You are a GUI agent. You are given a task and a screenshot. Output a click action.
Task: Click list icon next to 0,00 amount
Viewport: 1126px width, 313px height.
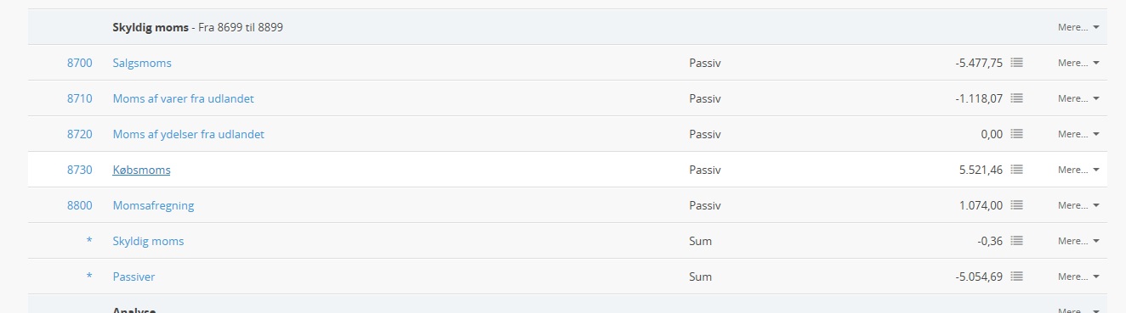tap(1016, 134)
